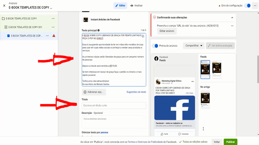Click the green Publicar button
The height and width of the screenshot is (145, 259).
coord(230,142)
